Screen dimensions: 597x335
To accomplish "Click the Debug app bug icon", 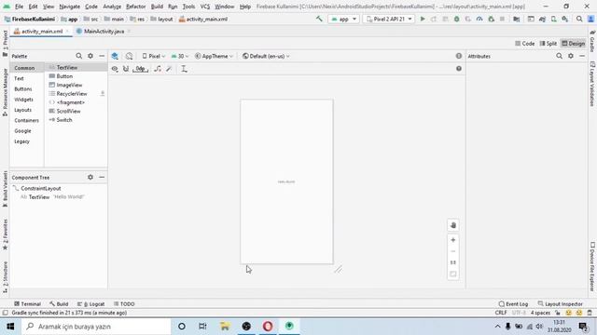I will [456, 19].
